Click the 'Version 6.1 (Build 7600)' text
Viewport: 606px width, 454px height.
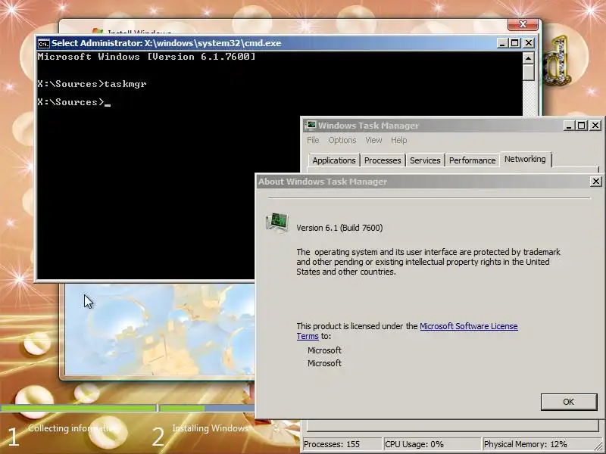[x=339, y=228]
